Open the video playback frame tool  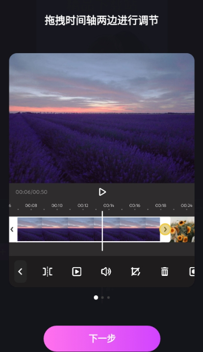coord(77,272)
